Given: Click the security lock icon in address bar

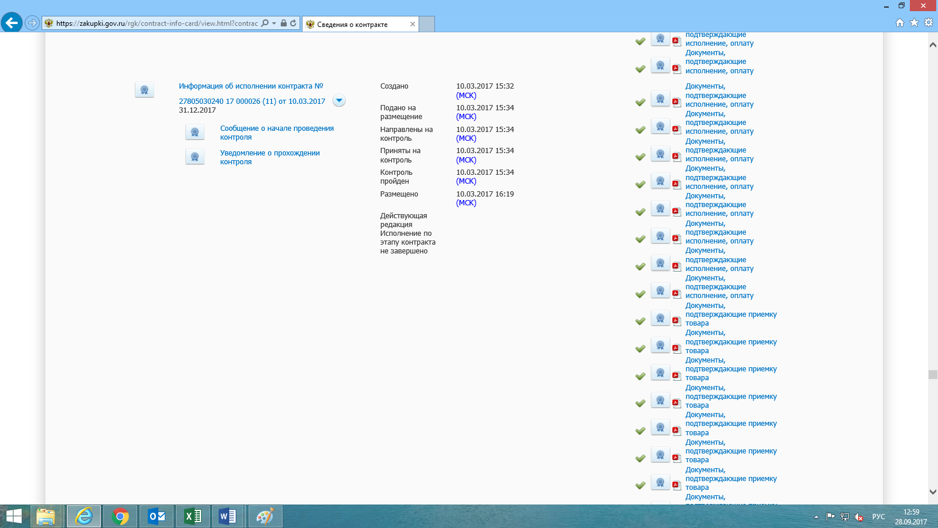Looking at the screenshot, I should coord(284,23).
